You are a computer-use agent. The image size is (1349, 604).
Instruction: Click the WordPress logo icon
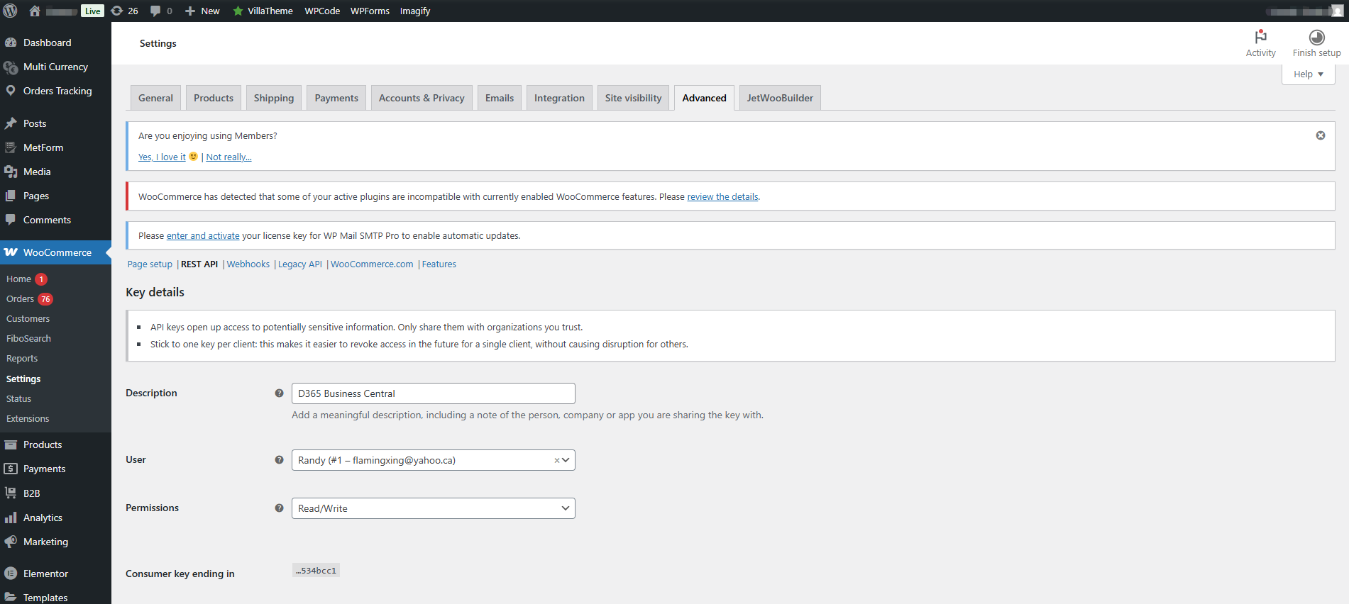point(11,11)
